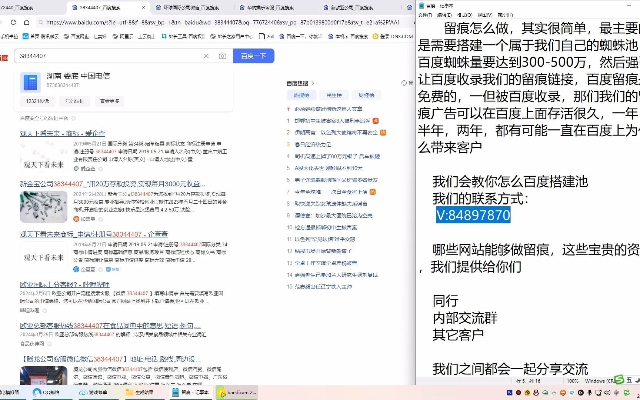This screenshot has width=640, height=400.
Task: Open 263 bookmark page icon
Action: point(267,36)
